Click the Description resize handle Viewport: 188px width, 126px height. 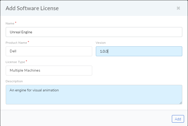[181, 103]
